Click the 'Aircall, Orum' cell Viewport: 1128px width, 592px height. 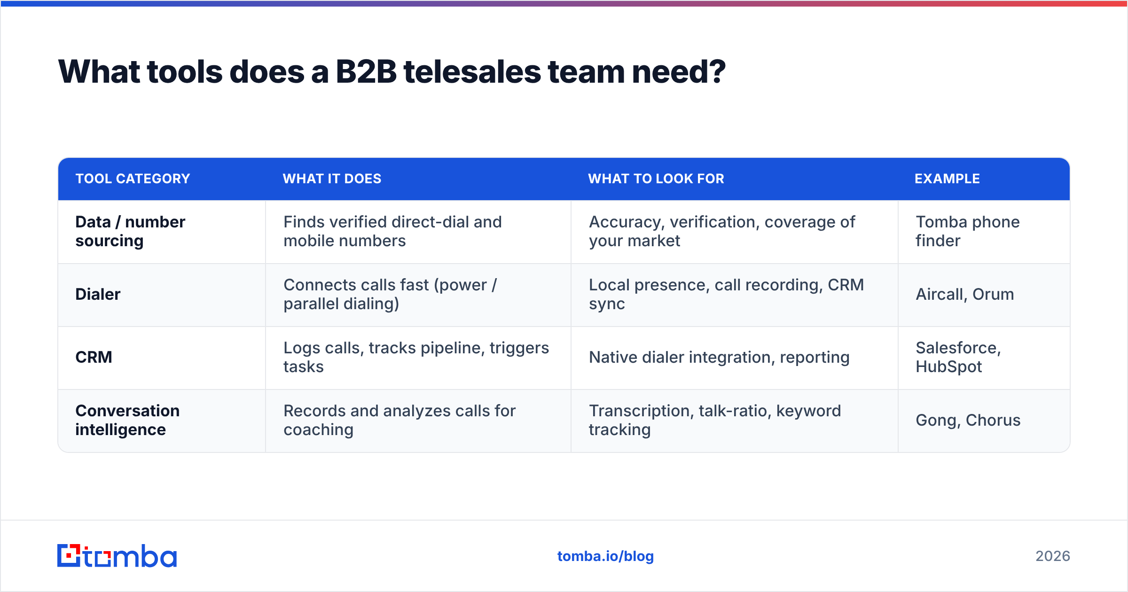coord(984,295)
